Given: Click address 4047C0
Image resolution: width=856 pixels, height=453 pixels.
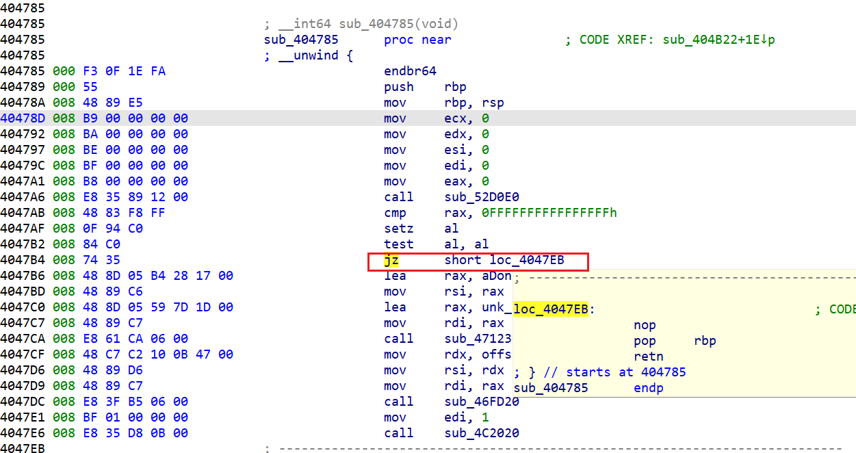Looking at the screenshot, I should (23, 307).
